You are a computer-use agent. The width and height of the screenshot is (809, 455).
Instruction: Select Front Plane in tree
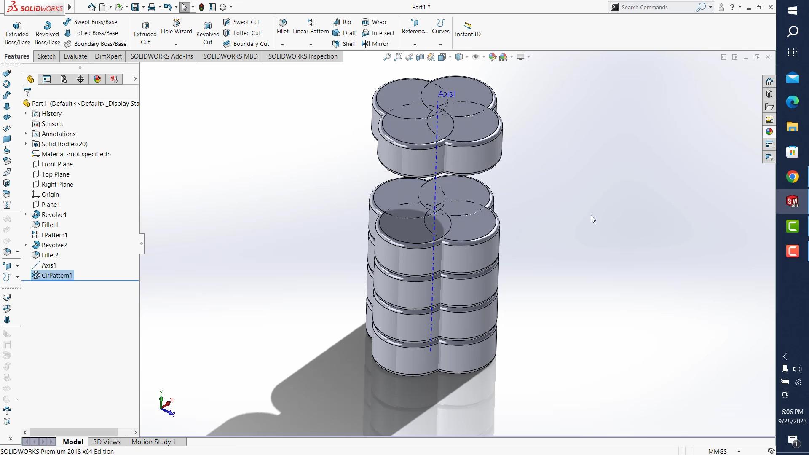(53, 164)
